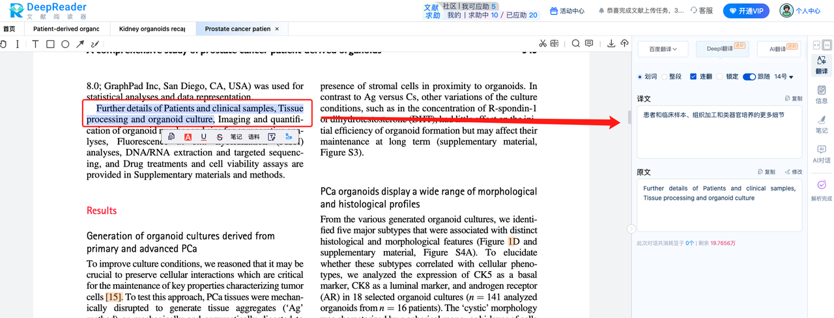Image resolution: width=834 pixels, height=318 pixels.
Task: Collapse the translation panel with side arrow
Action: point(631,229)
